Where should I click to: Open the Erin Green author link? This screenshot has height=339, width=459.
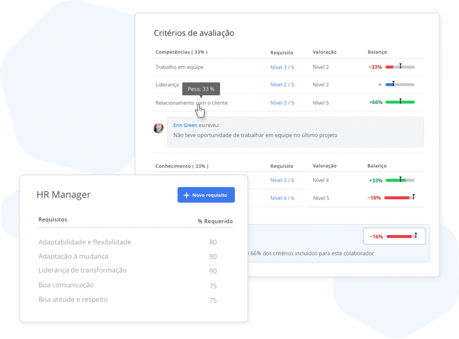[185, 126]
